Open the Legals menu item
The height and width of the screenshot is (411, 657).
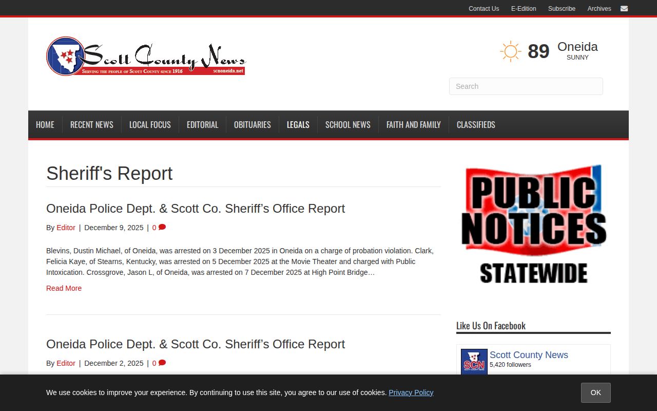coord(298,125)
